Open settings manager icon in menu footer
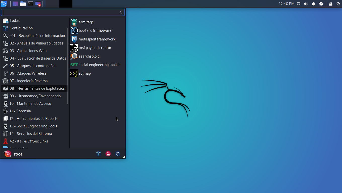 click(99, 154)
